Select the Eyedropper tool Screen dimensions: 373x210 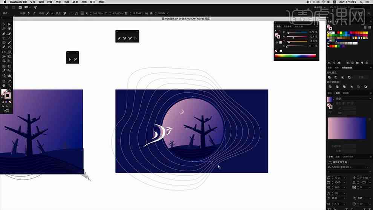pyautogui.click(x=4, y=71)
